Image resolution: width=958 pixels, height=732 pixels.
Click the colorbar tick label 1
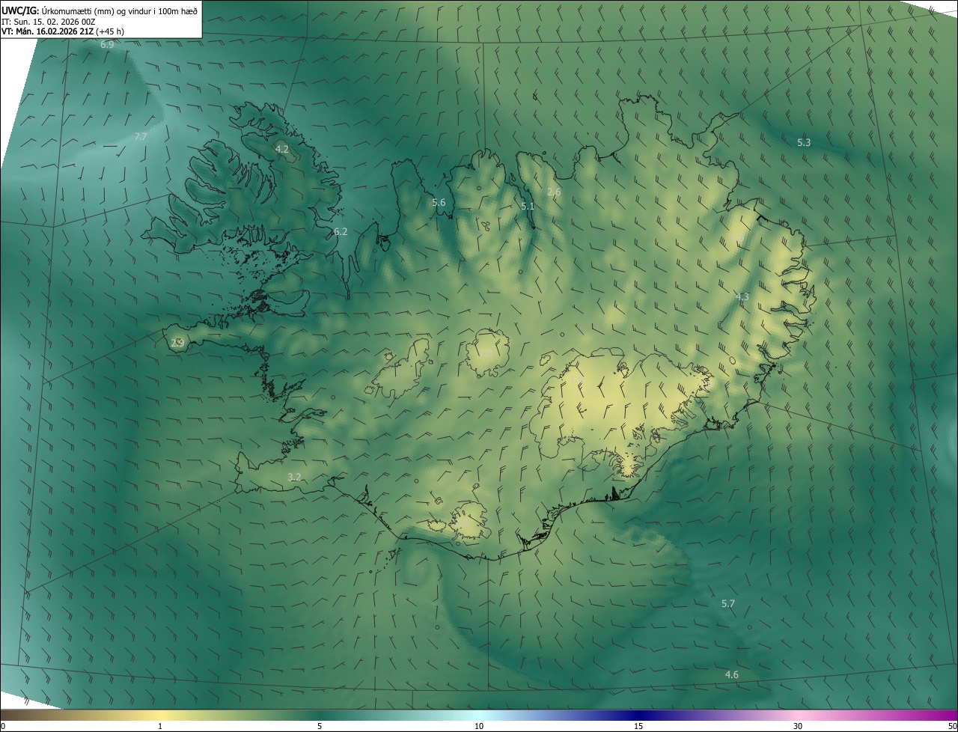tap(160, 726)
